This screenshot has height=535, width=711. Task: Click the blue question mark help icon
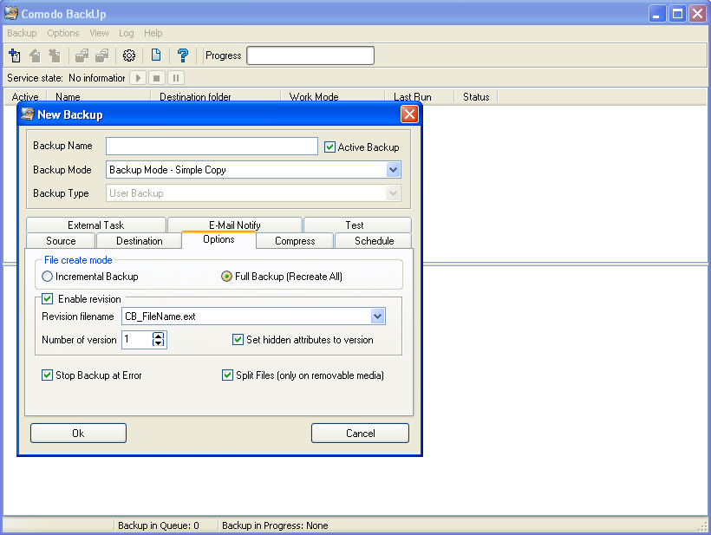[183, 55]
